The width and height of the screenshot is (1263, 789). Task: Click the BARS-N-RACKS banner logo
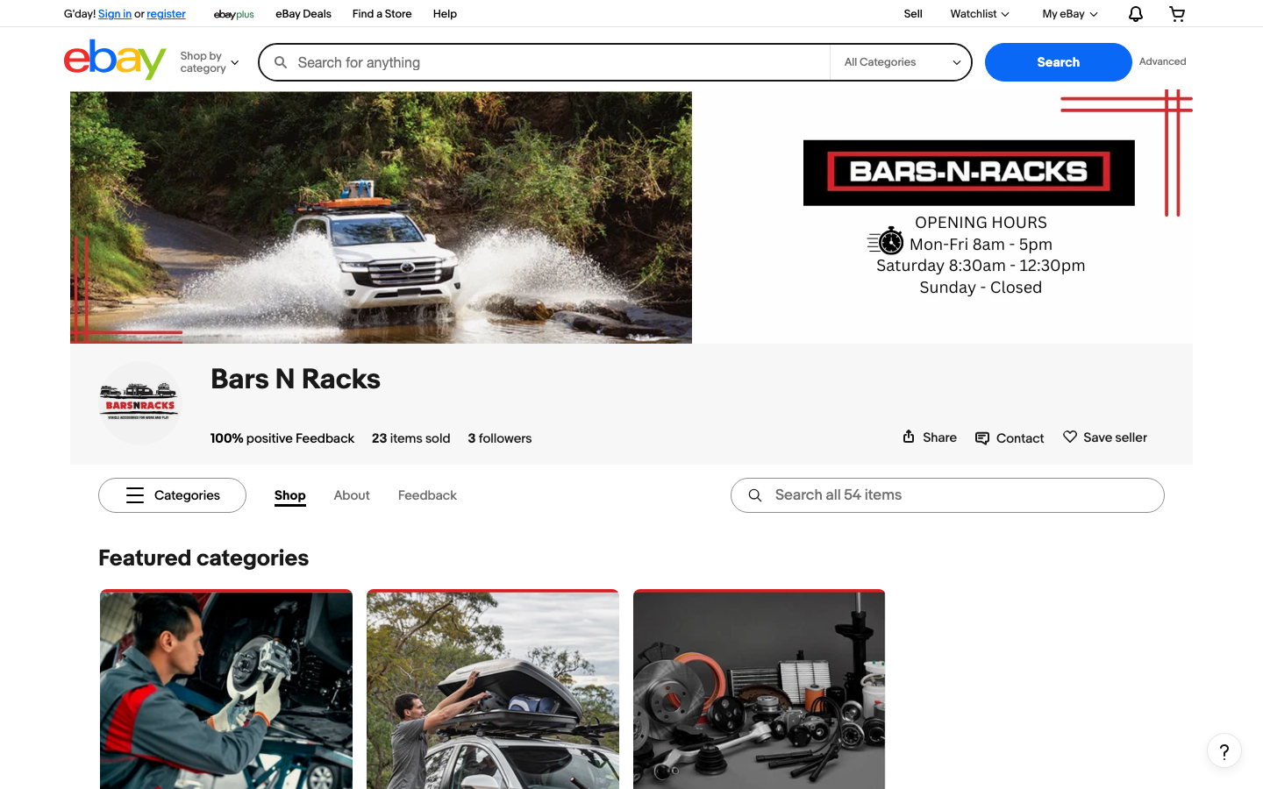[x=968, y=173]
